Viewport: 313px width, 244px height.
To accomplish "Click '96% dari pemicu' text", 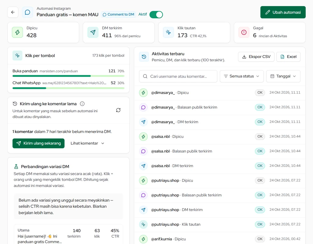I will (127, 36).
